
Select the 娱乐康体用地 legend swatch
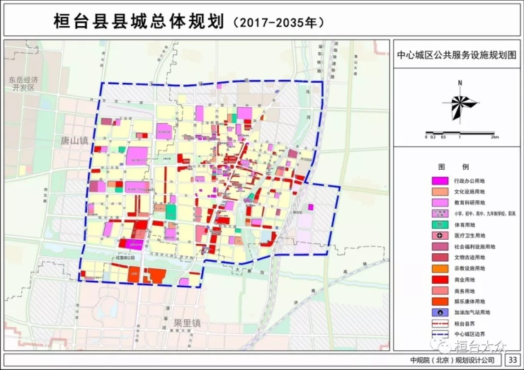pos(439,301)
